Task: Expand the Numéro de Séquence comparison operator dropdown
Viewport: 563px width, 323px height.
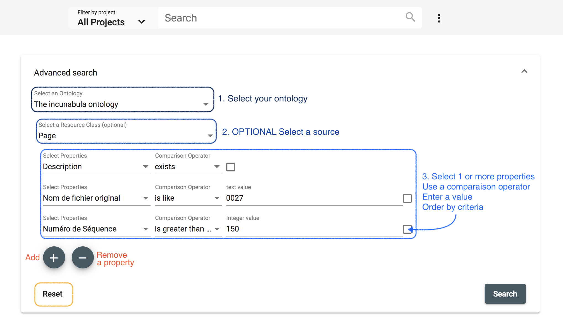Action: [218, 229]
